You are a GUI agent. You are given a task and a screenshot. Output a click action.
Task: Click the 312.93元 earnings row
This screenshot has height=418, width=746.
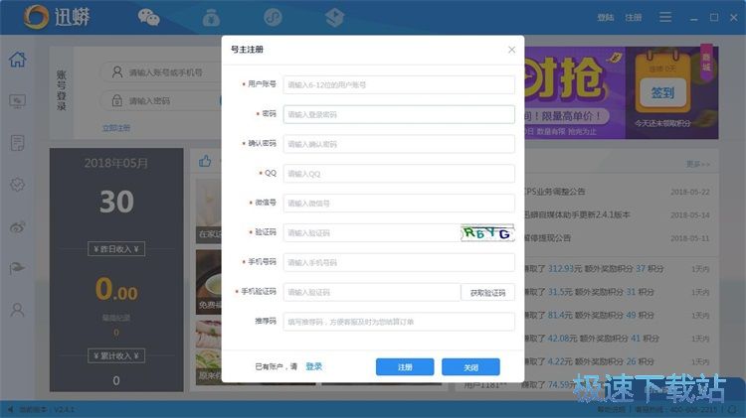click(616, 268)
